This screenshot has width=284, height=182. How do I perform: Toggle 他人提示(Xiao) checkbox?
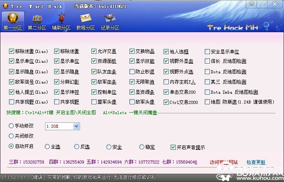pyautogui.click(x=11, y=92)
